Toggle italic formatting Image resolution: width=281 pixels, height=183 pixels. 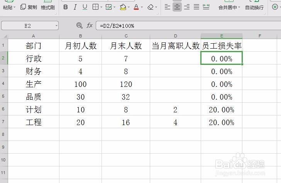(75, 7)
